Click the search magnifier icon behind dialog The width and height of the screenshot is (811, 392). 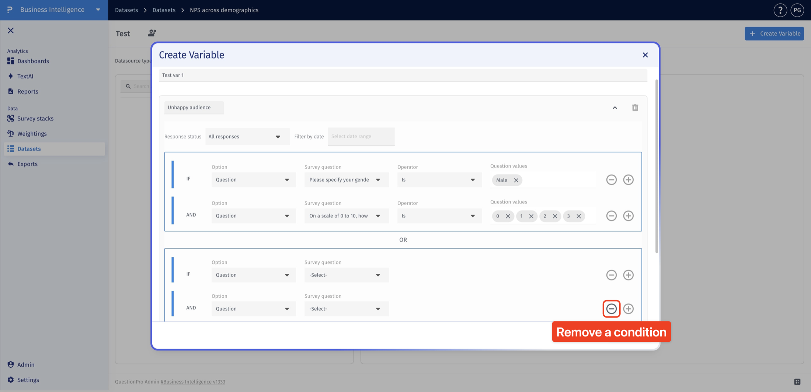(128, 86)
